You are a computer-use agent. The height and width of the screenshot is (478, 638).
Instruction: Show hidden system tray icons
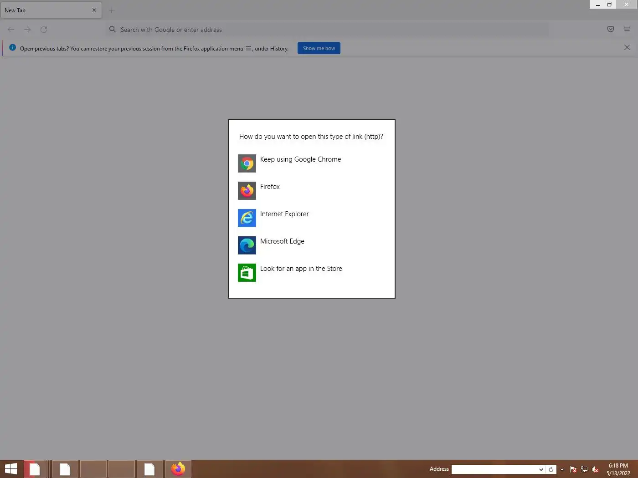click(562, 469)
